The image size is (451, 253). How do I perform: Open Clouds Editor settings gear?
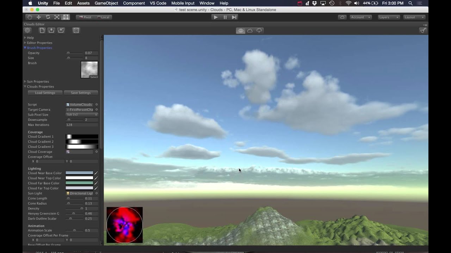coord(27,31)
